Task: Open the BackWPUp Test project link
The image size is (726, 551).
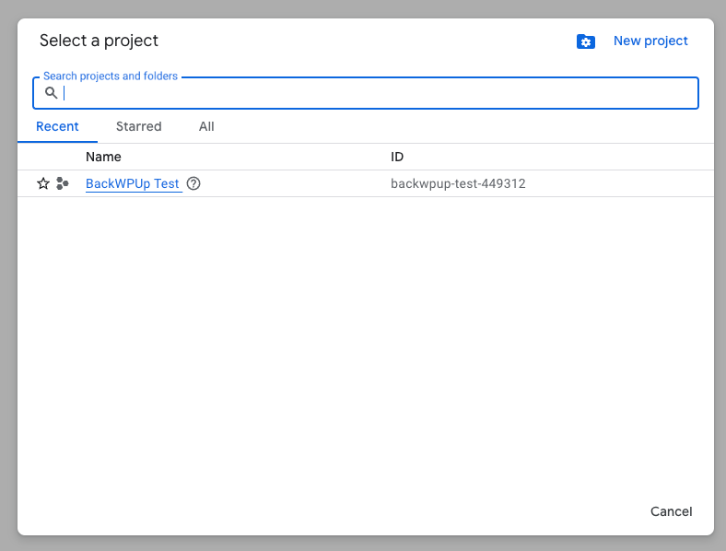Action: click(133, 183)
